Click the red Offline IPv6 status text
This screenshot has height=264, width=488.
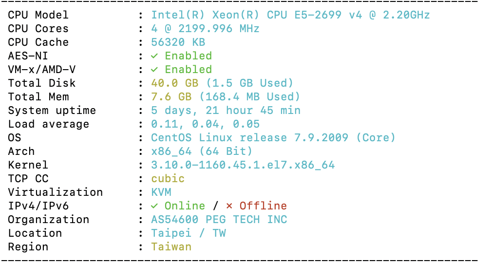[x=263, y=206]
